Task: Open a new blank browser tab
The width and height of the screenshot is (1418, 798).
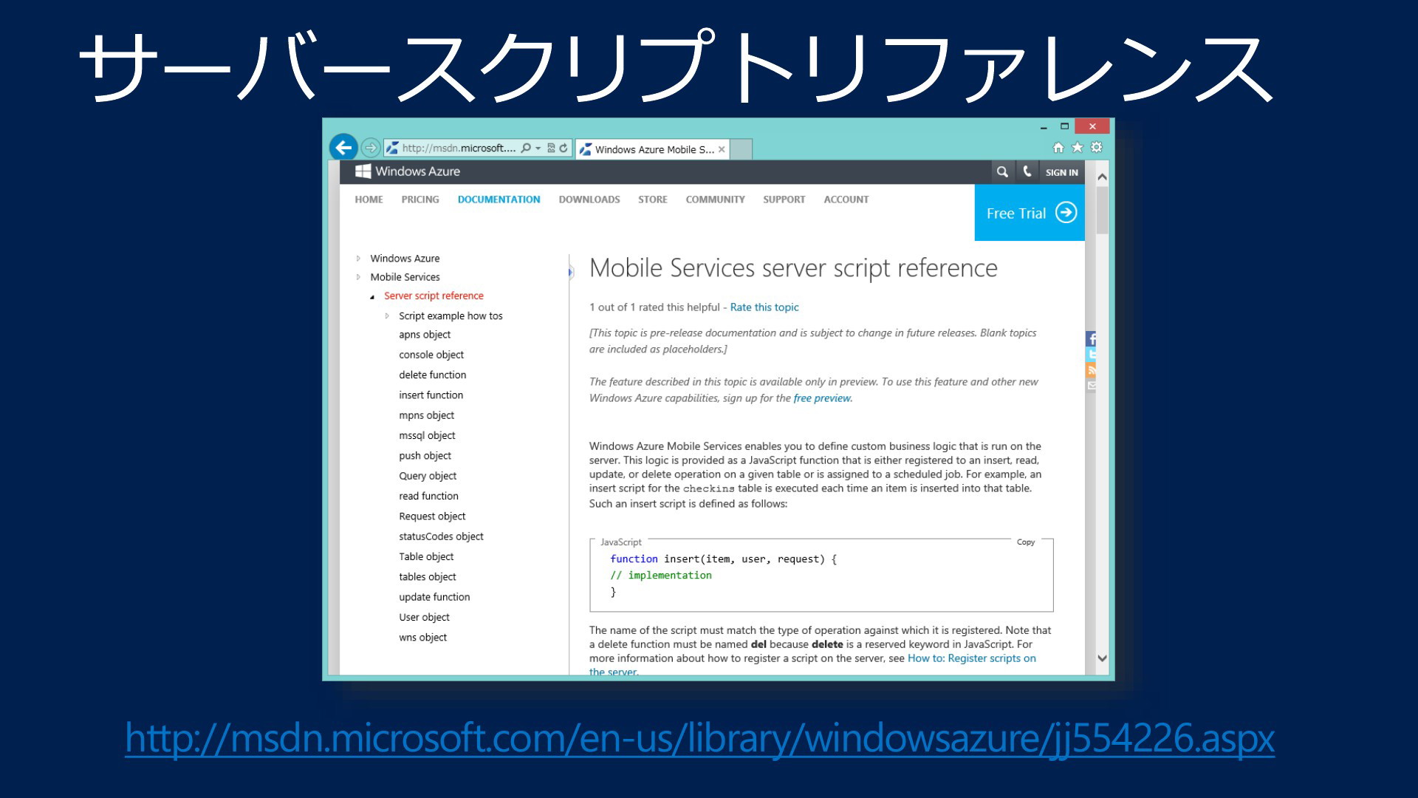Action: pos(741,149)
